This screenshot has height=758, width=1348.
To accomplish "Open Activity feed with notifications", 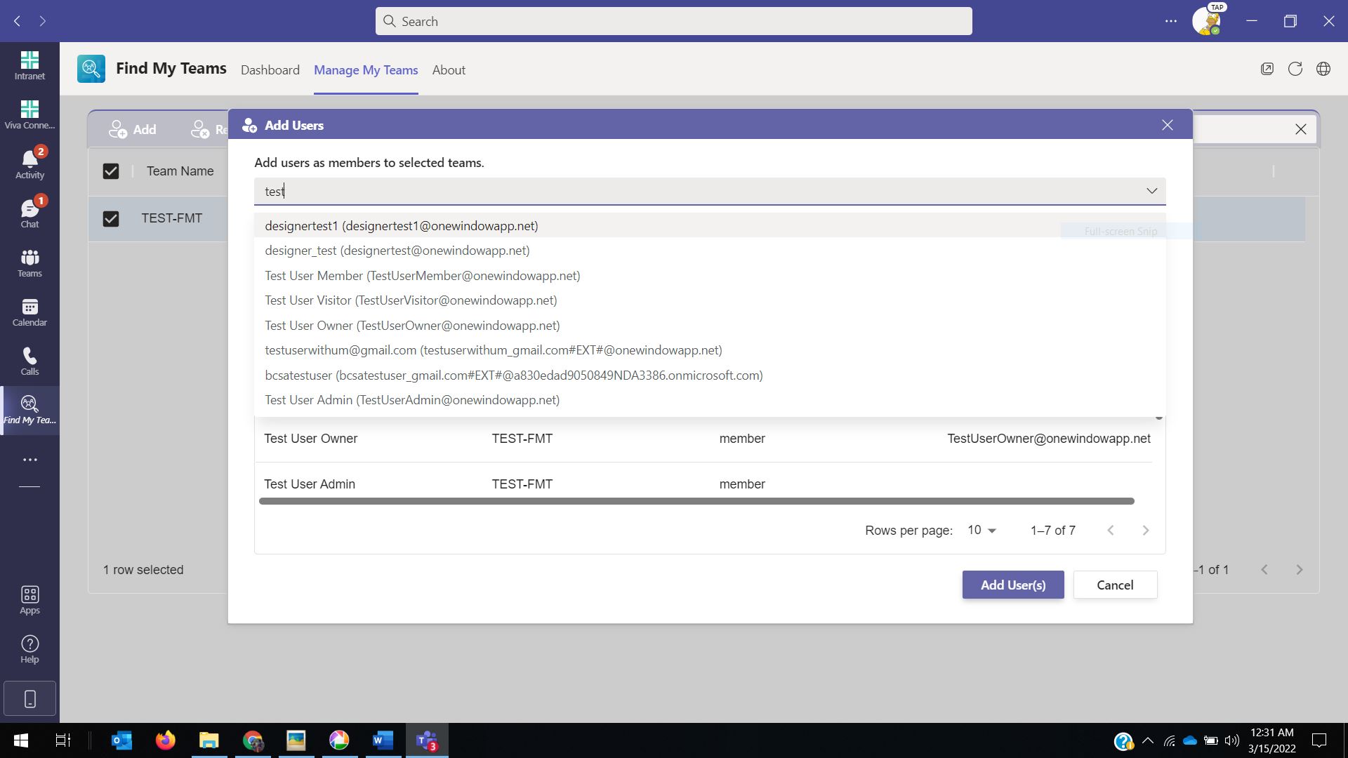I will point(29,164).
